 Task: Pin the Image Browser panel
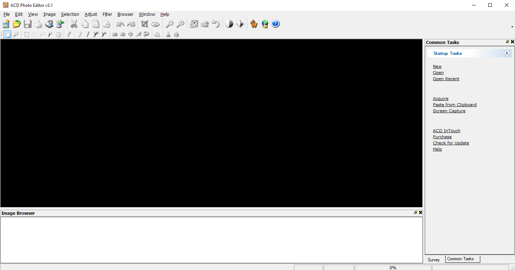(x=416, y=213)
